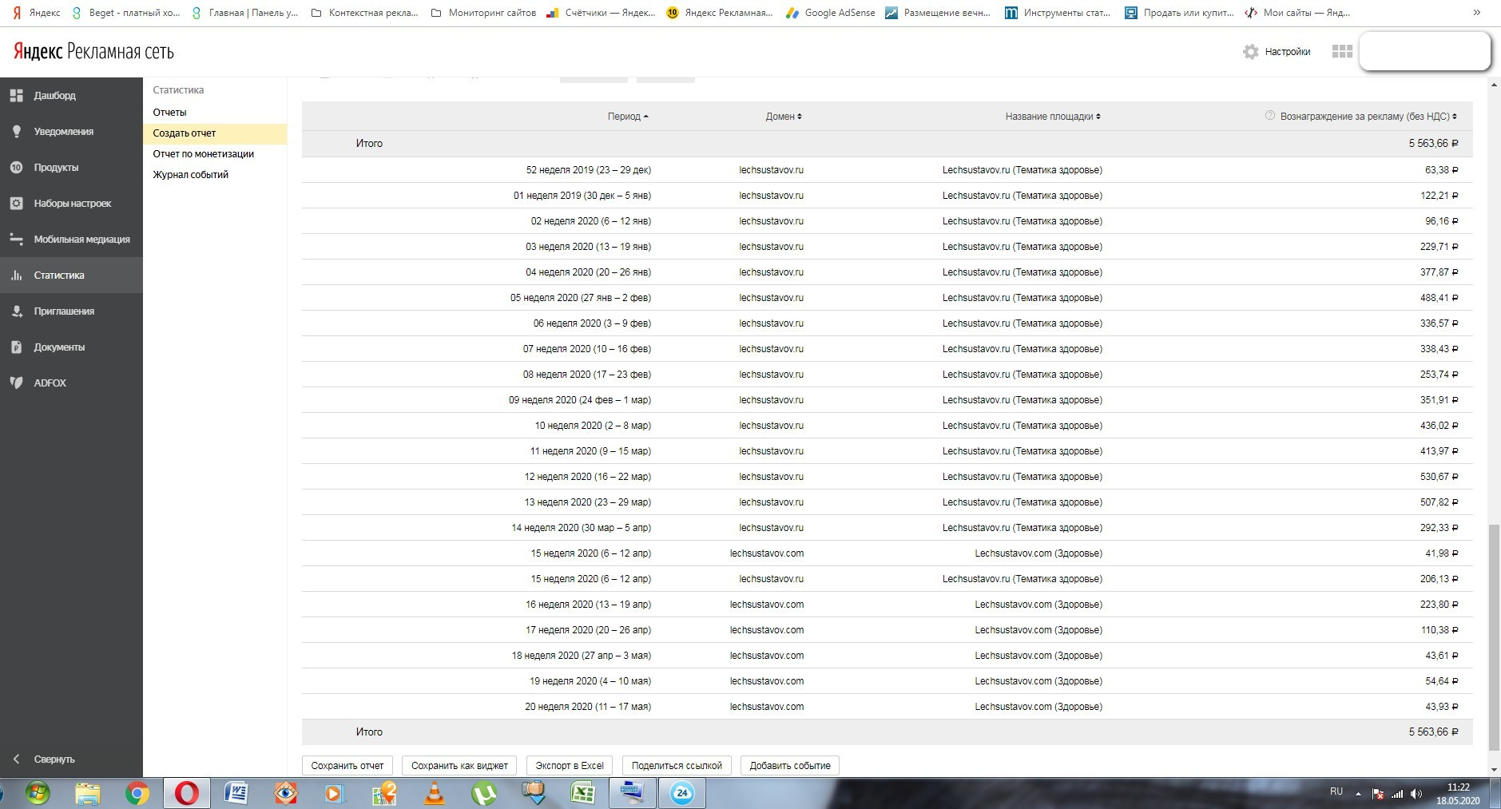Show help for Вознаграждение за рекламу column
Image resolution: width=1501 pixels, height=809 pixels.
click(x=1270, y=116)
